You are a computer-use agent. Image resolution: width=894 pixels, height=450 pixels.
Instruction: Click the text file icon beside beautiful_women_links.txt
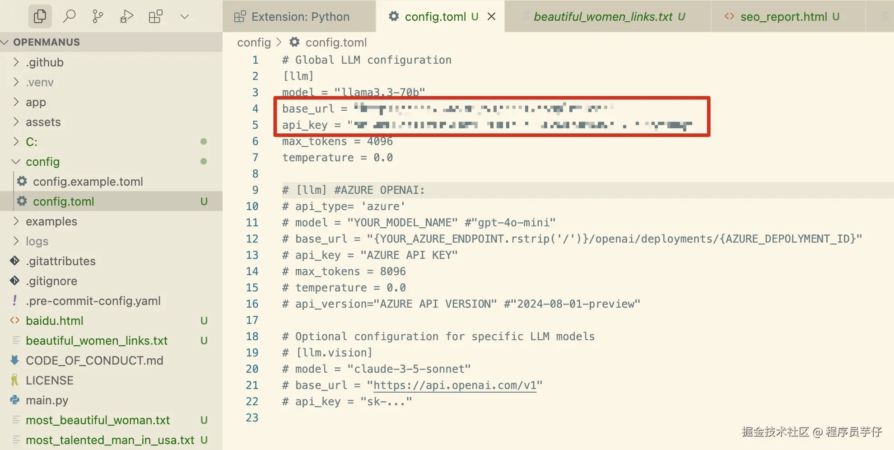tap(16, 340)
